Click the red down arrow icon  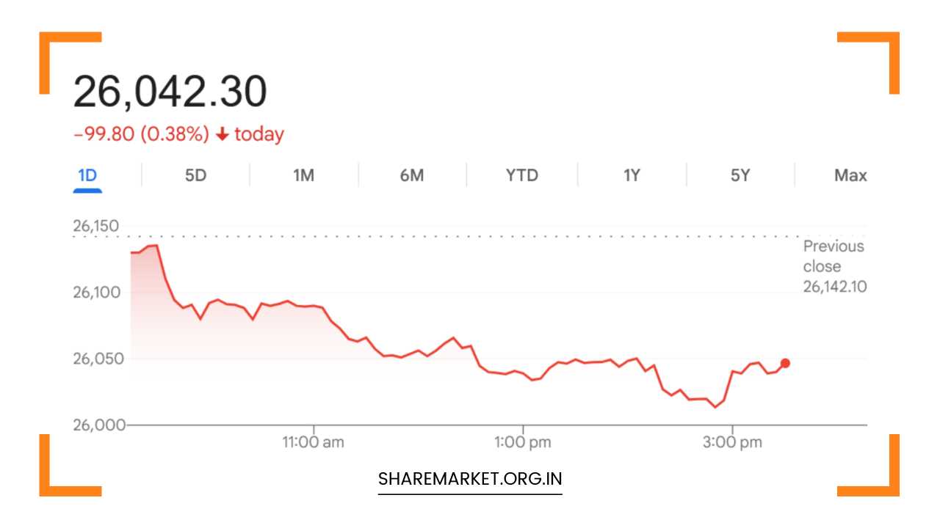coord(222,135)
